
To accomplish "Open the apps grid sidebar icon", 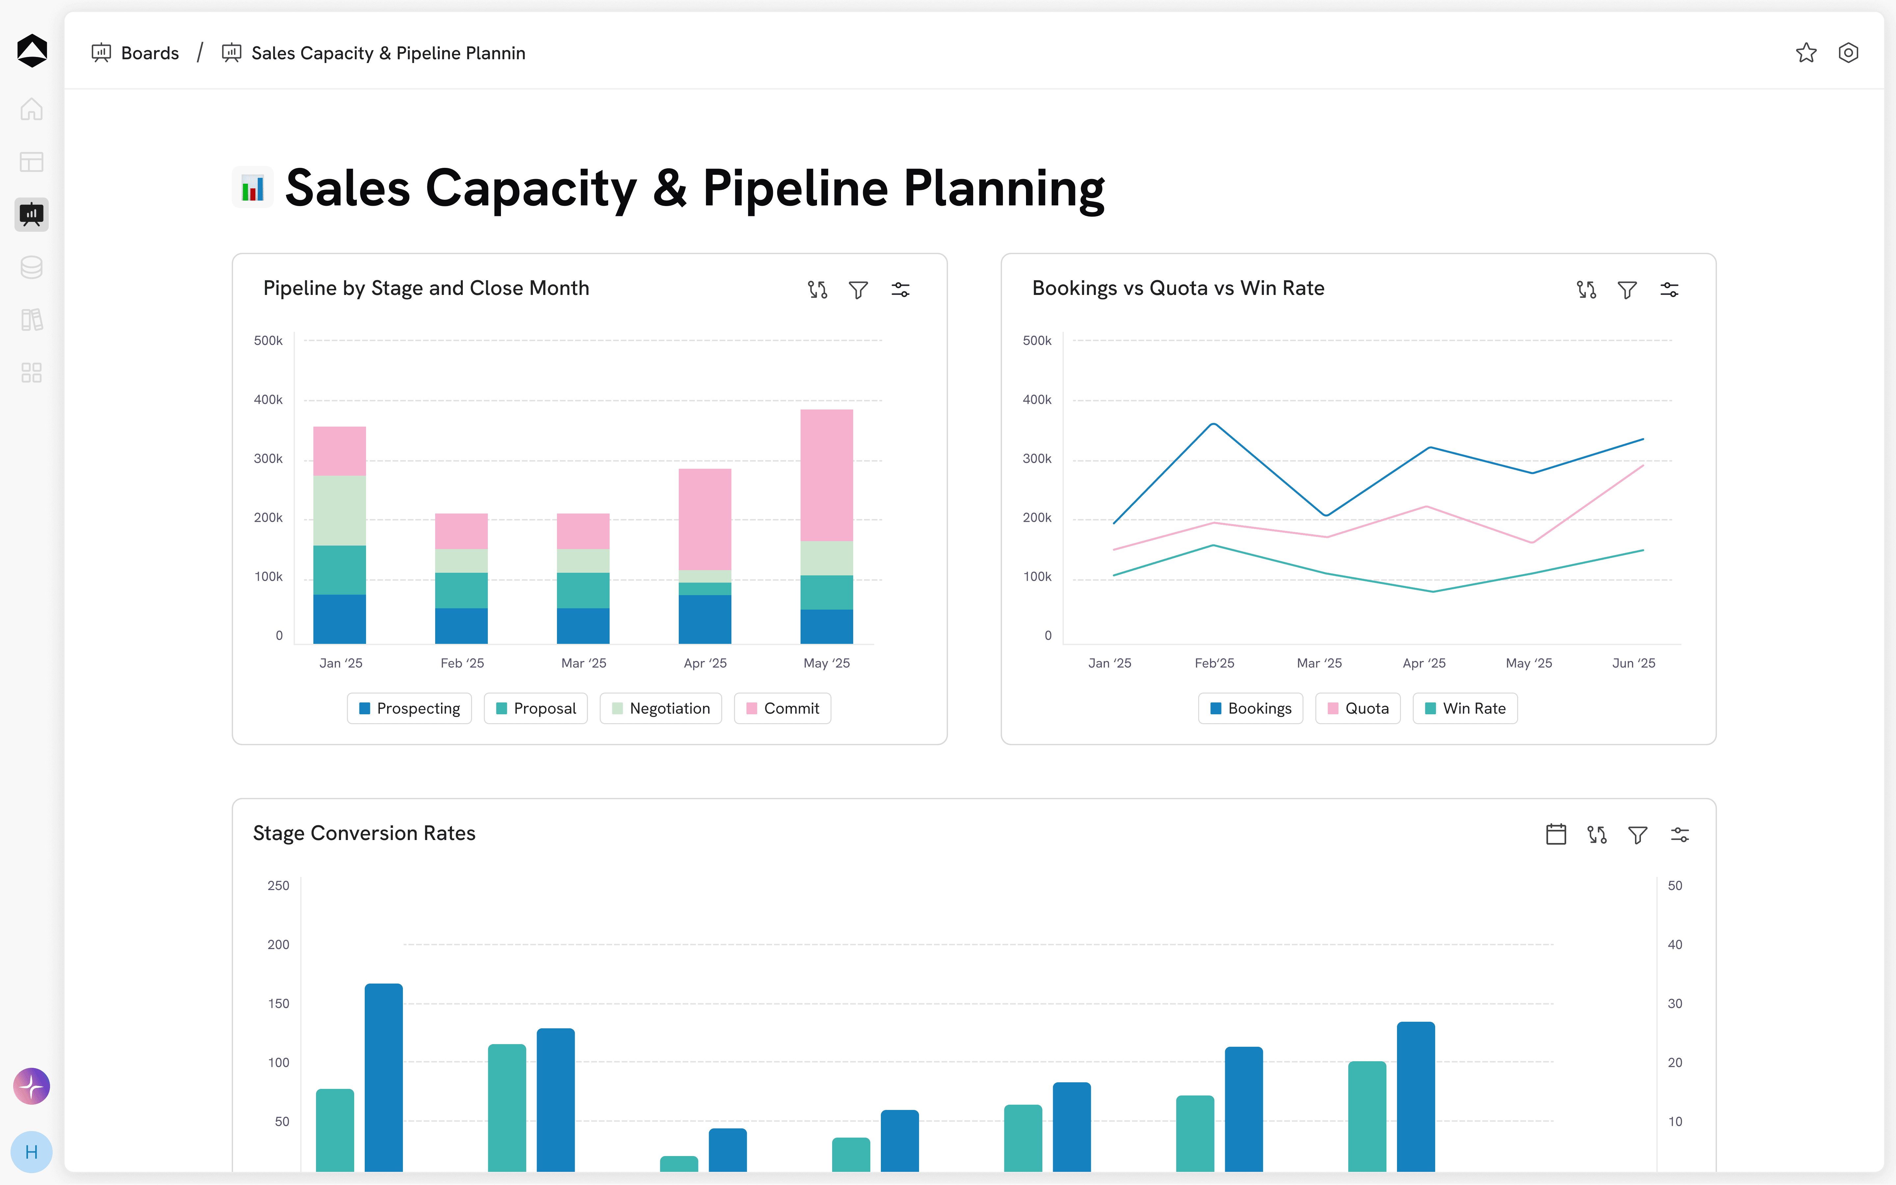I will point(31,372).
